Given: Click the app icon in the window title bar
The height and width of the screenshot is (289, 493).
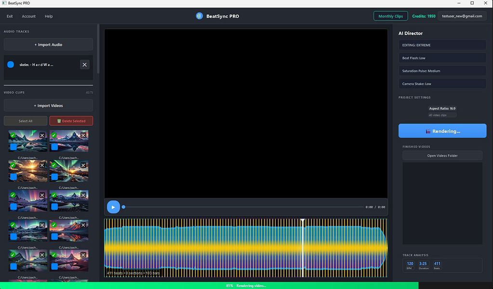Looking at the screenshot, I should 4,3.
